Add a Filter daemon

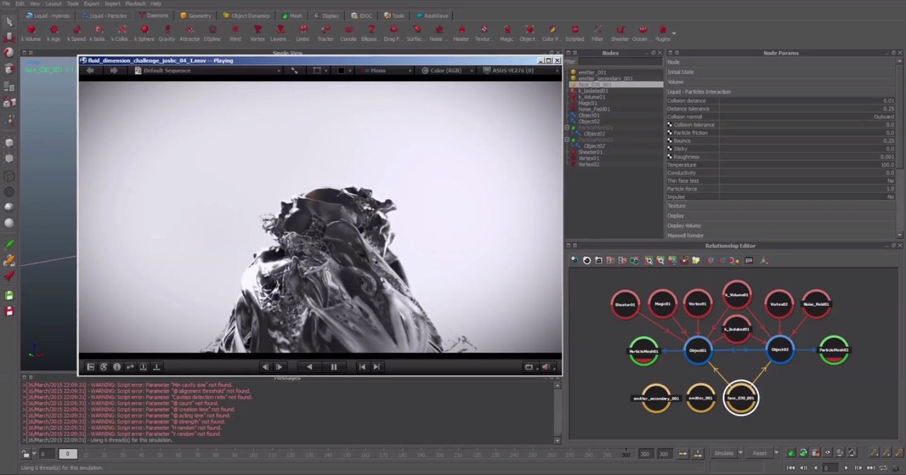[597, 33]
